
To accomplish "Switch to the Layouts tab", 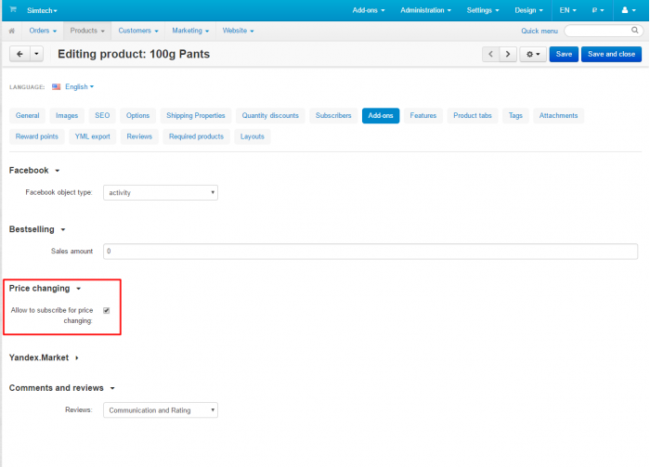I will 252,136.
